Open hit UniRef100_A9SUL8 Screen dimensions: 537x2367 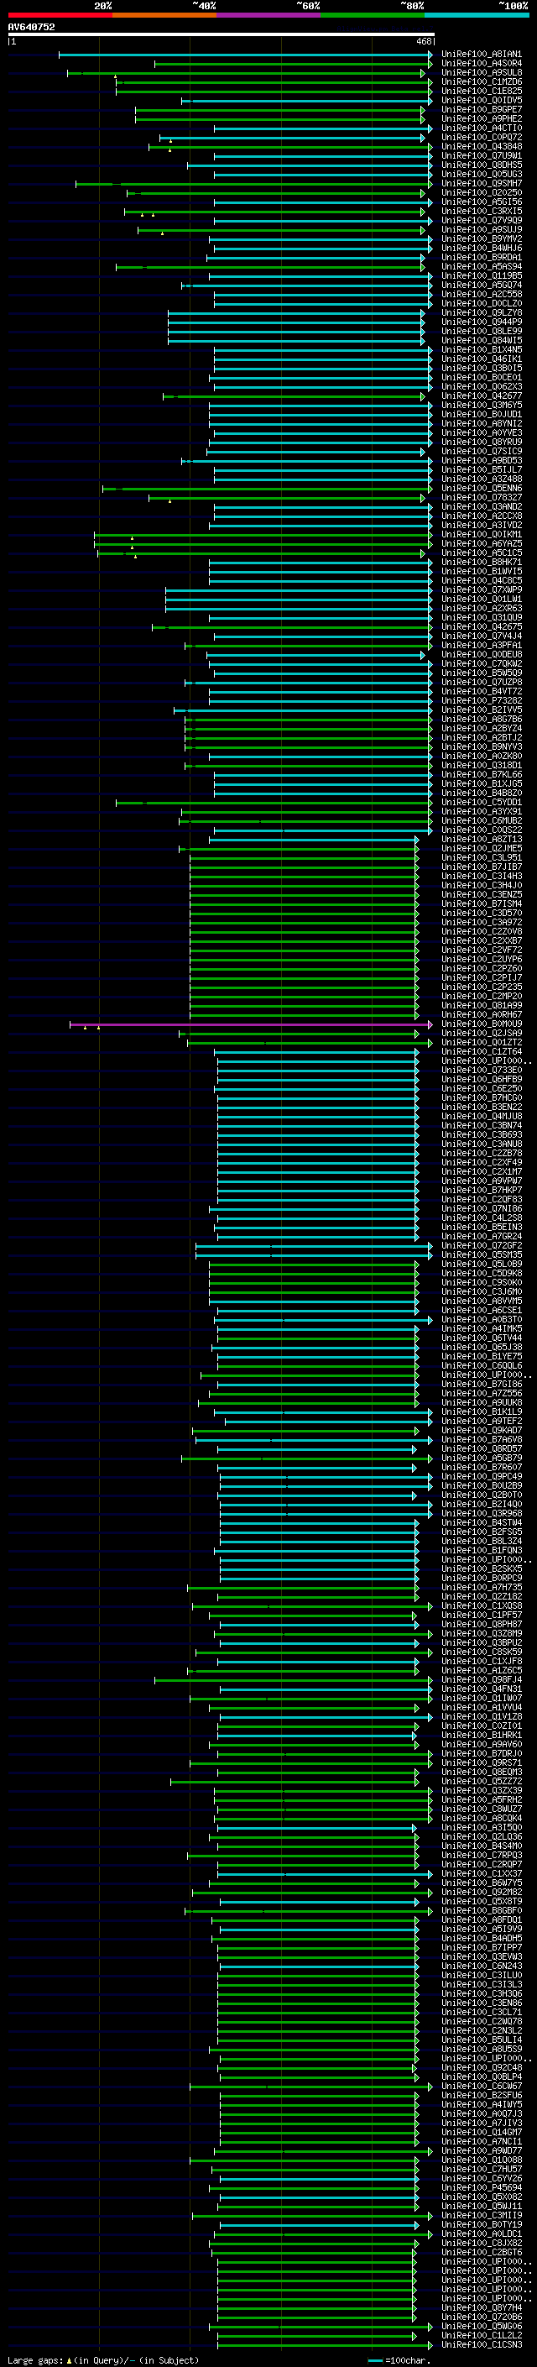tap(481, 72)
